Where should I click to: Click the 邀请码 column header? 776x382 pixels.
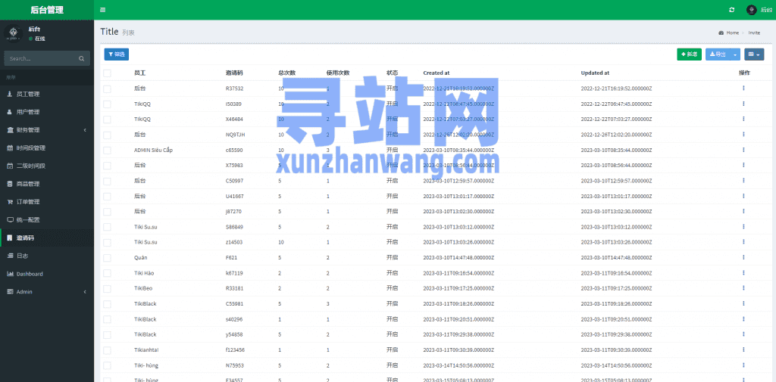(234, 73)
